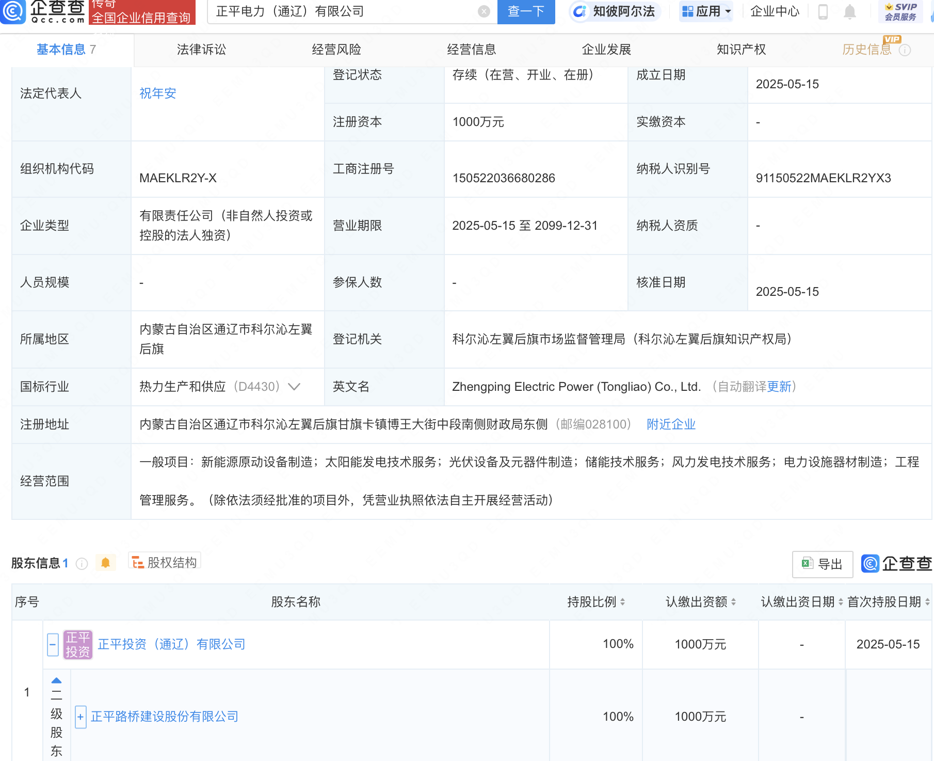Expand 正平路桥建设股份有限公司 row

[80, 717]
